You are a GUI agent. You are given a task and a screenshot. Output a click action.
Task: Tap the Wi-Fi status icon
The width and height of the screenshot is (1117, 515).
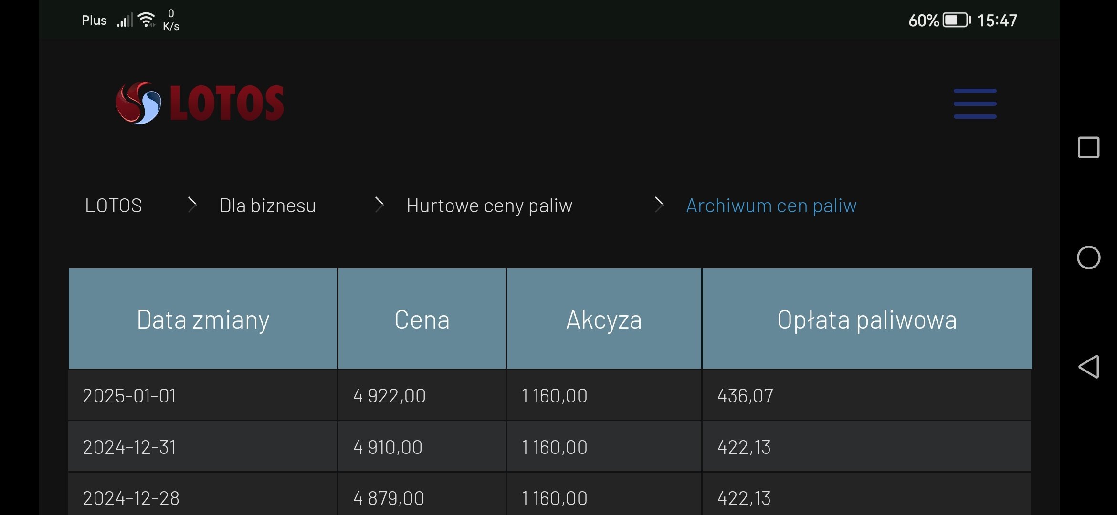[146, 20]
